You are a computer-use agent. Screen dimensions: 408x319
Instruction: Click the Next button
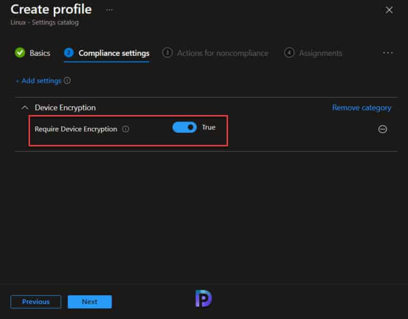coord(90,301)
